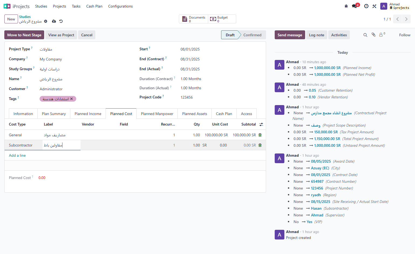This screenshot has width=415, height=254.
Task: Open the Configurations menu
Action: point(120,6)
